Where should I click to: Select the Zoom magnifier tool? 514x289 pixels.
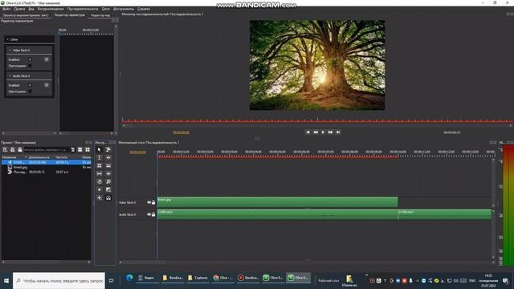[108, 181]
